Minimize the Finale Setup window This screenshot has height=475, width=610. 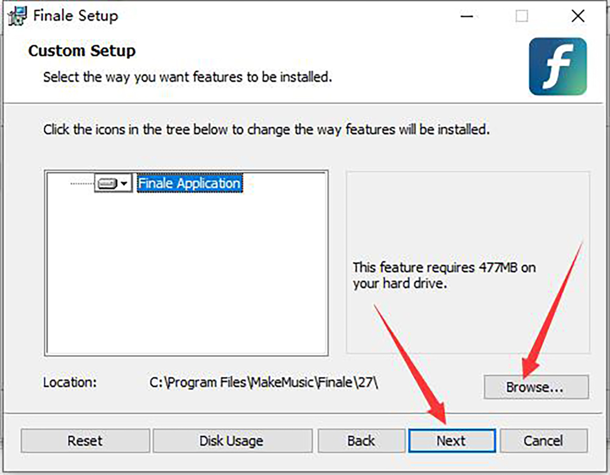468,16
